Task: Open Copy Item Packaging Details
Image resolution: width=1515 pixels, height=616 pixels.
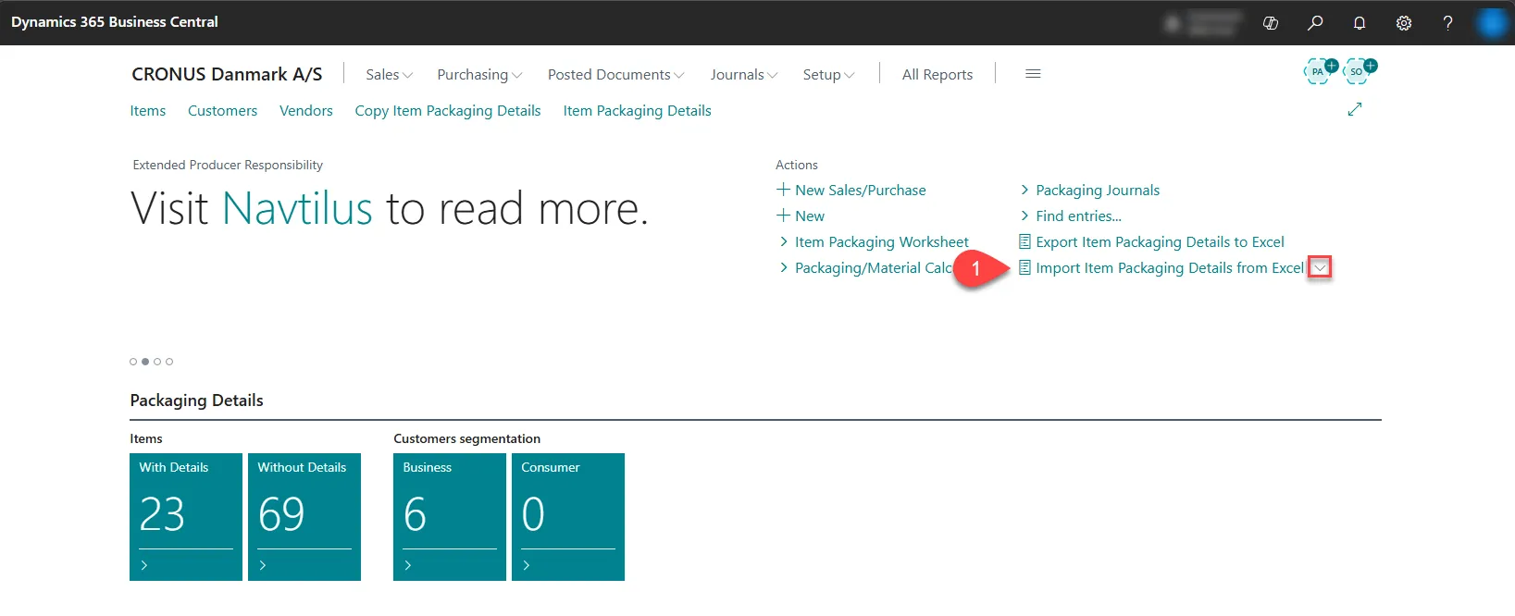Action: [448, 110]
